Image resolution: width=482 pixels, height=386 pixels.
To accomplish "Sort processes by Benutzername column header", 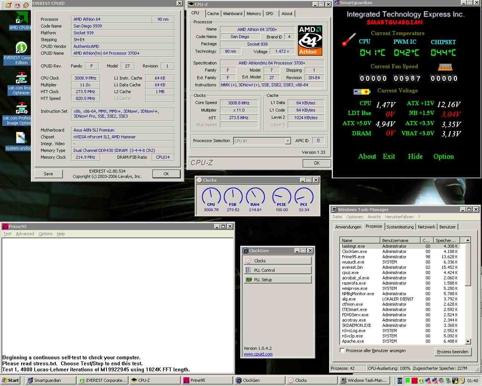I will pyautogui.click(x=400, y=240).
